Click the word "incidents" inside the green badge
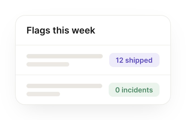The height and width of the screenshot is (120, 186). pos(137,90)
